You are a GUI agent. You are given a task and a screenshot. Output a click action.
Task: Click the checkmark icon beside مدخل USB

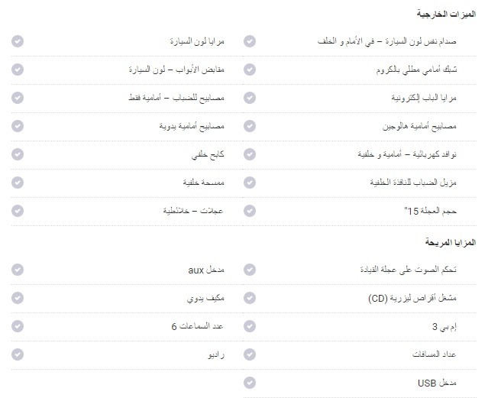pyautogui.click(x=250, y=383)
